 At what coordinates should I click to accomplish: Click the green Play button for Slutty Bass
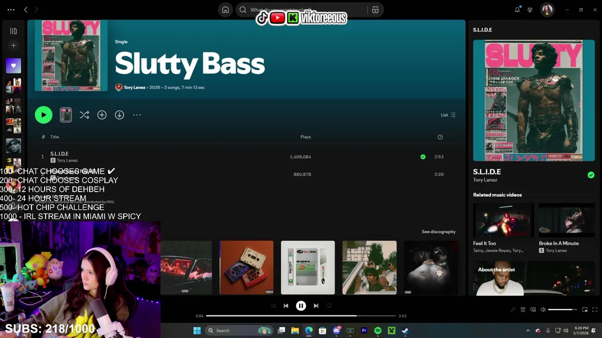click(43, 115)
